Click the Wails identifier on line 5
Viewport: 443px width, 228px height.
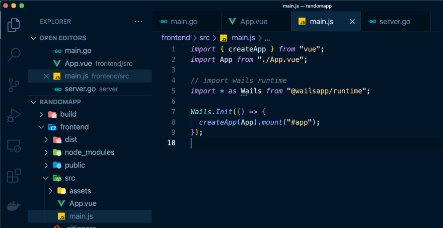251,91
